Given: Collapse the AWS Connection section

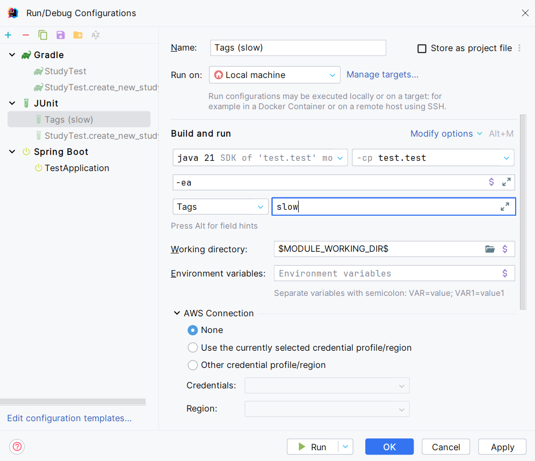Looking at the screenshot, I should tap(177, 313).
